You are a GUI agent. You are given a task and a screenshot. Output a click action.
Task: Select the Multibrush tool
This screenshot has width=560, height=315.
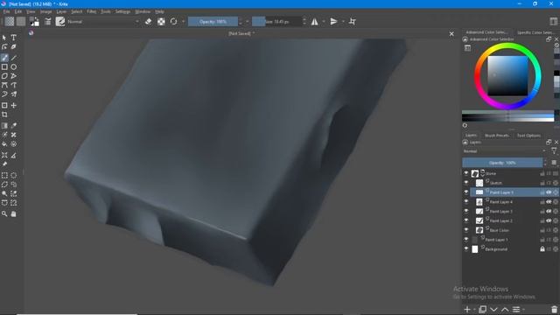click(14, 94)
